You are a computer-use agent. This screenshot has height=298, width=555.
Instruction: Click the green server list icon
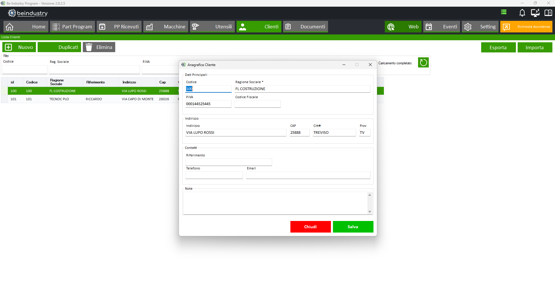click(504, 12)
